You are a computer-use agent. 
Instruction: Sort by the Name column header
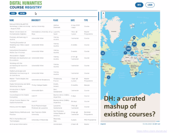(12, 20)
